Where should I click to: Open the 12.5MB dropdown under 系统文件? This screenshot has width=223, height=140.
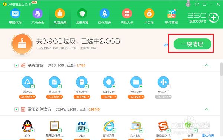136,97
